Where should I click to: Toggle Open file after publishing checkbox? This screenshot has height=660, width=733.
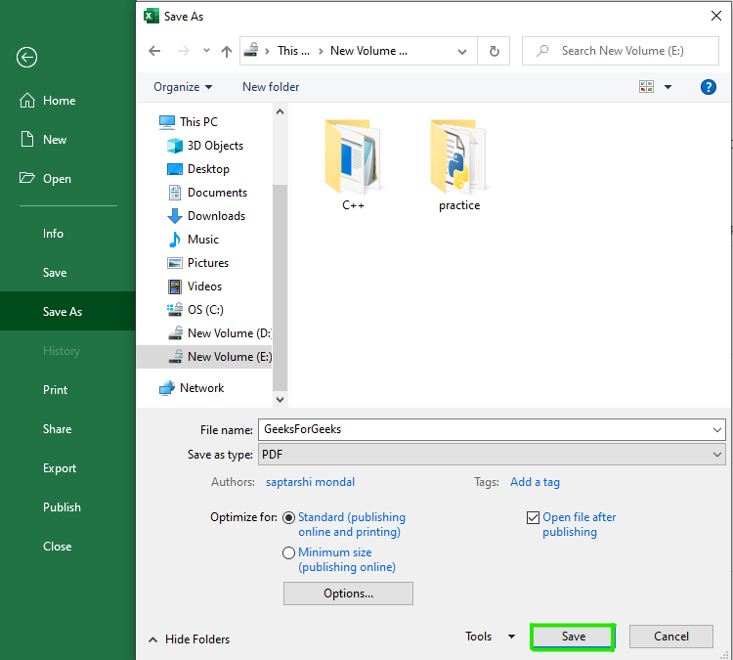(x=533, y=517)
